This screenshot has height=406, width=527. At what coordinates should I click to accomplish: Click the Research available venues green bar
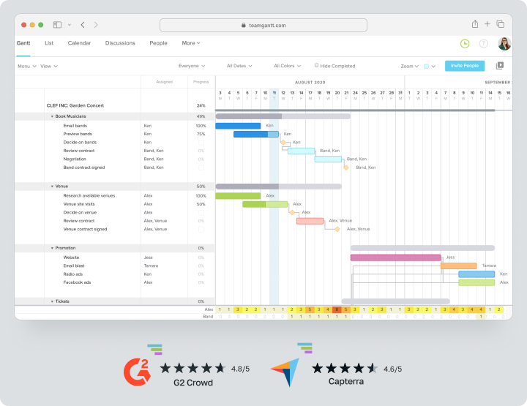[238, 196]
